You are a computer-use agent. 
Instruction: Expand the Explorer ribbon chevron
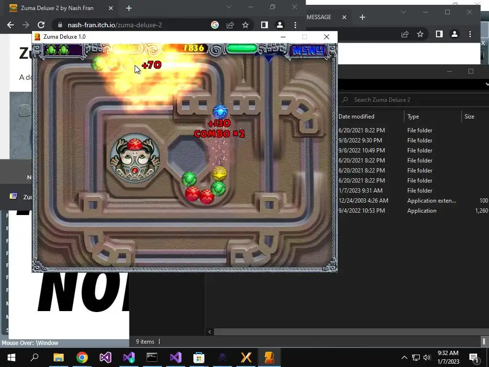(x=487, y=84)
